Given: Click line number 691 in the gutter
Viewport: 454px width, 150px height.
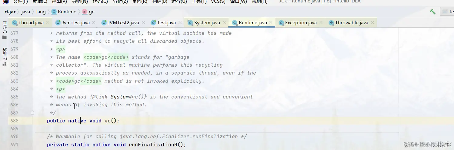Looking at the screenshot, I should point(14,145).
